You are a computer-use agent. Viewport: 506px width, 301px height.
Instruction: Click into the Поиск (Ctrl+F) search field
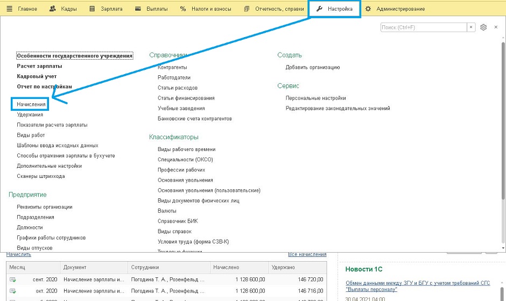422,27
